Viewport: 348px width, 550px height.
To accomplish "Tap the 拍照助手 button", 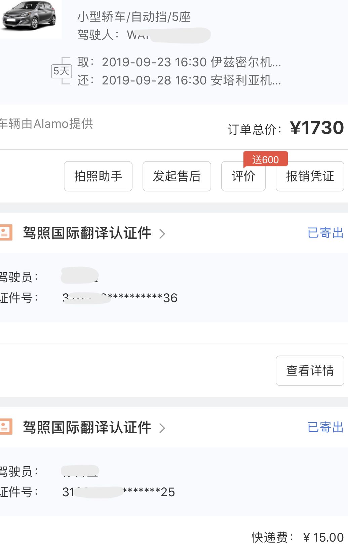I will tap(98, 176).
